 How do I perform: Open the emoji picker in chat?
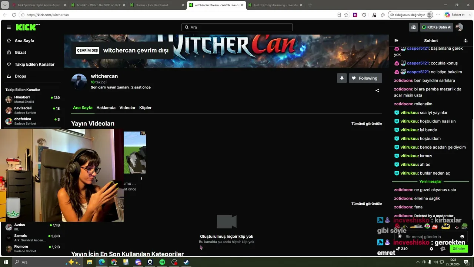462,237
